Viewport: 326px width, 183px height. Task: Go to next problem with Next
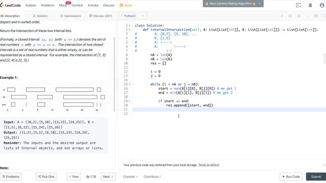click(x=108, y=177)
